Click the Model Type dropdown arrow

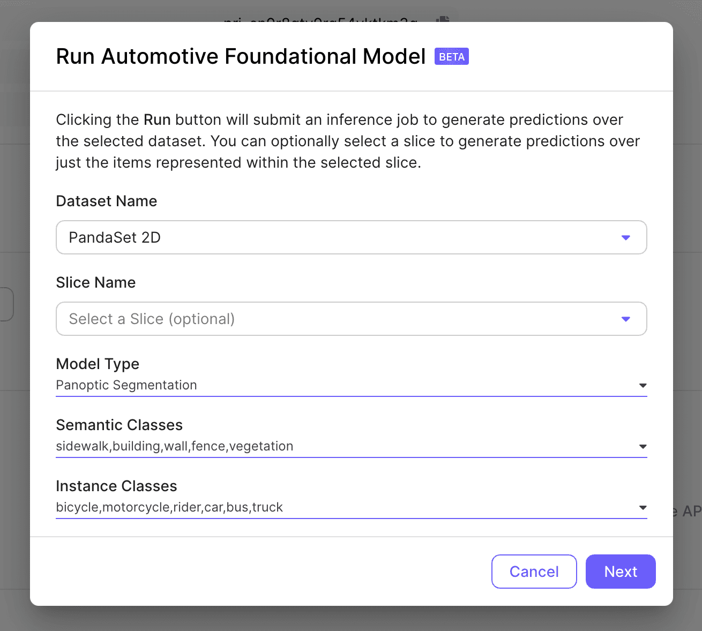(x=643, y=386)
